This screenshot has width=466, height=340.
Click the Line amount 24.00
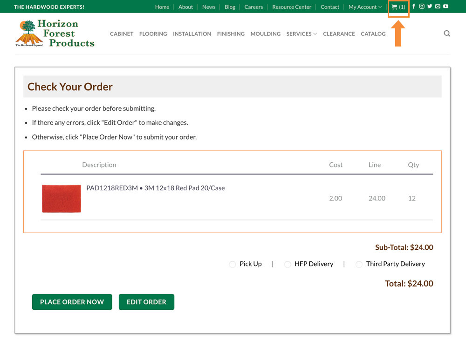[x=377, y=198]
